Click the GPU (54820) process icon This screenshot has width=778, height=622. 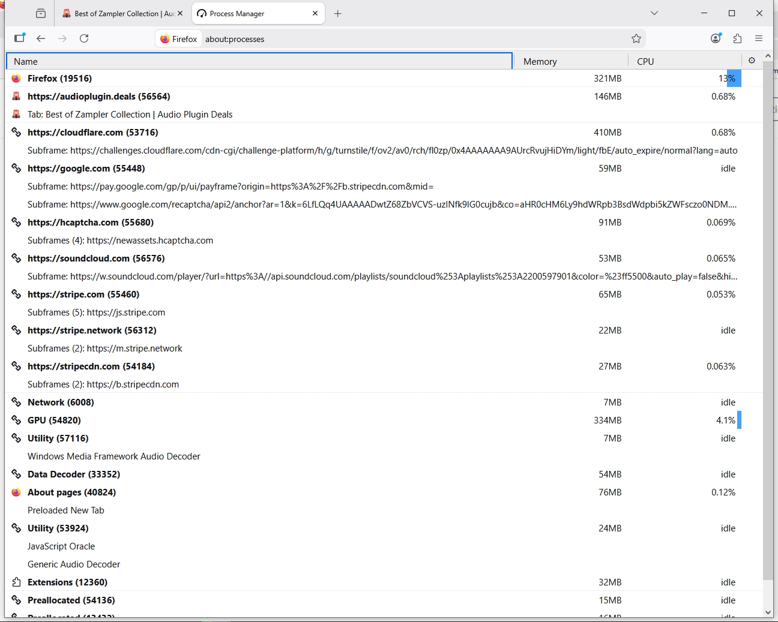tap(16, 420)
